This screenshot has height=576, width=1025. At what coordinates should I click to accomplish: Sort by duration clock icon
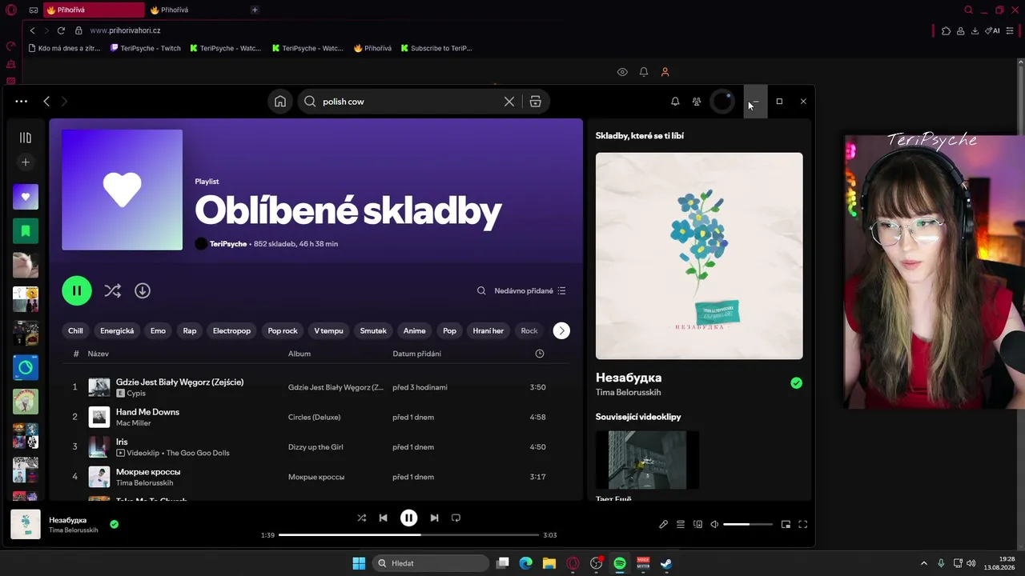click(x=540, y=354)
